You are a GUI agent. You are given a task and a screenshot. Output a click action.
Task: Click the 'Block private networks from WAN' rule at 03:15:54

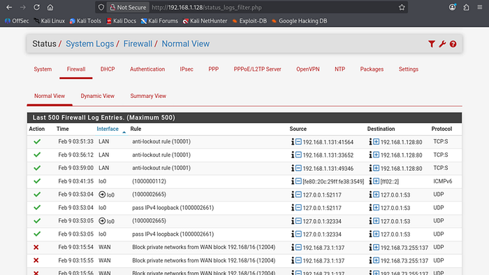point(204,247)
